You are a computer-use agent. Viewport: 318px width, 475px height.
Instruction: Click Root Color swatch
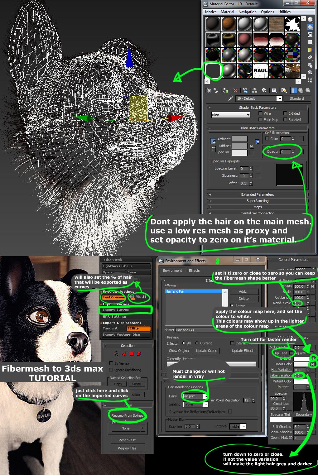(x=301, y=364)
